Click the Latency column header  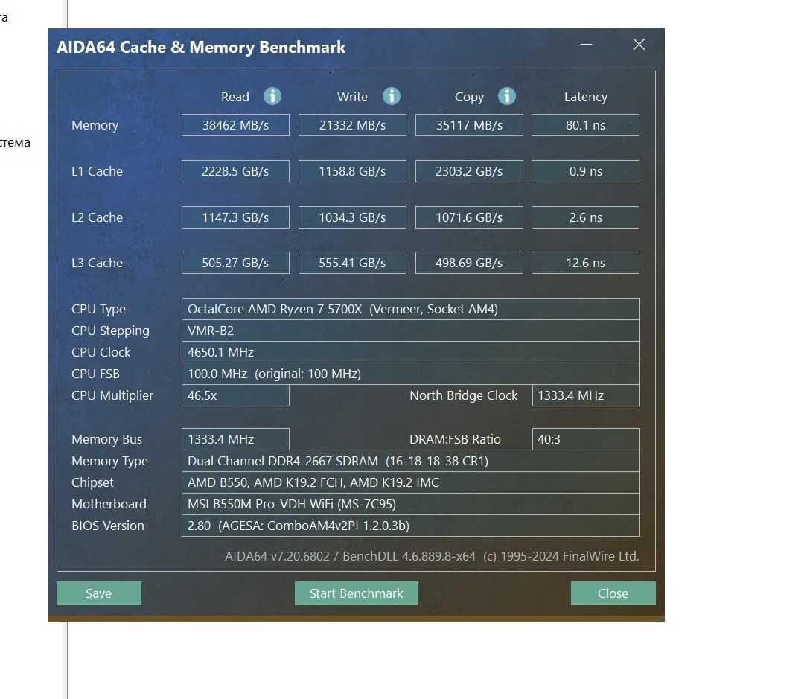click(586, 97)
